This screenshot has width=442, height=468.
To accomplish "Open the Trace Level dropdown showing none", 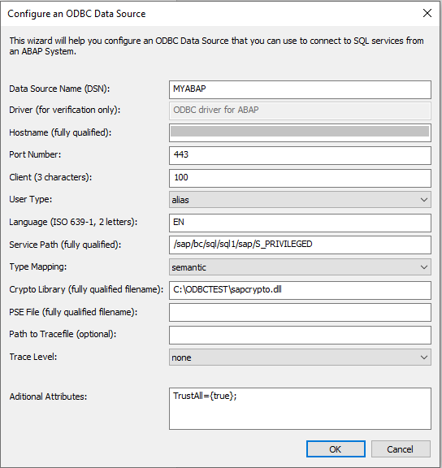I will tap(300, 357).
